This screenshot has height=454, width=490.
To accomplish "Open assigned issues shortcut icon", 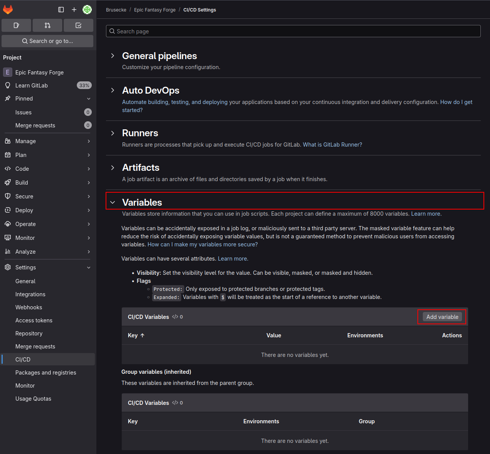I will click(x=17, y=25).
